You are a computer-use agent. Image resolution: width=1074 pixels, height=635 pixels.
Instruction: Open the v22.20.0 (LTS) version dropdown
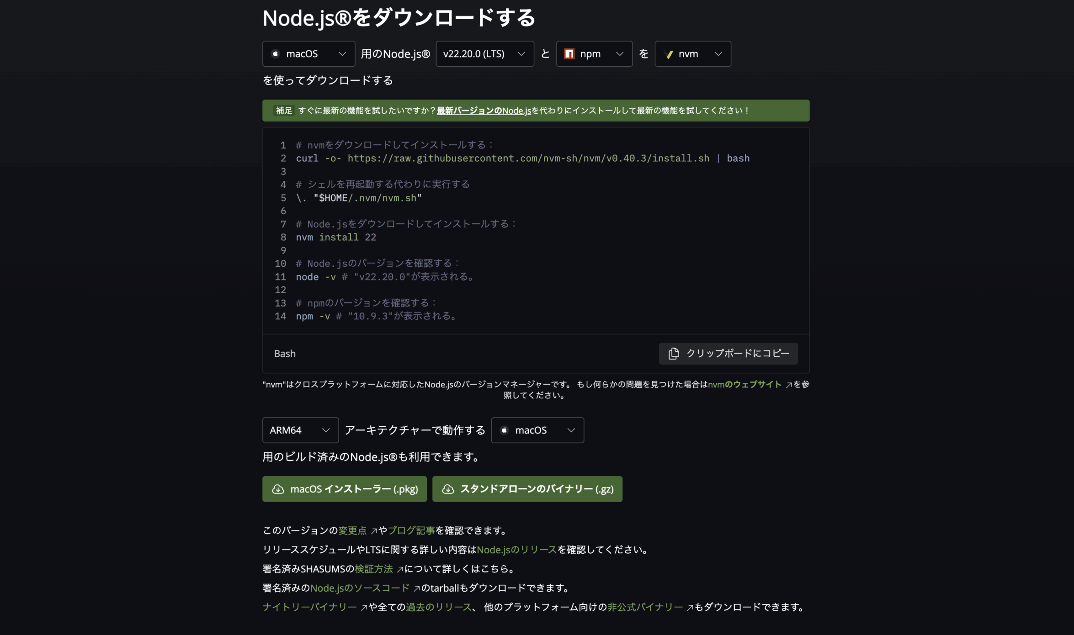click(x=484, y=54)
